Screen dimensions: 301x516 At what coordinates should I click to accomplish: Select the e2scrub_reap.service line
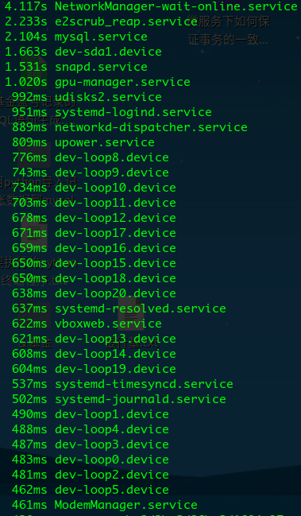coord(101,21)
